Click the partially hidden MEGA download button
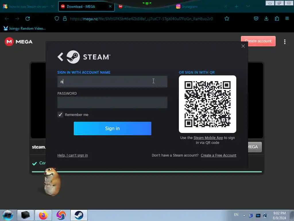The width and height of the screenshot is (294, 221). [x=255, y=147]
